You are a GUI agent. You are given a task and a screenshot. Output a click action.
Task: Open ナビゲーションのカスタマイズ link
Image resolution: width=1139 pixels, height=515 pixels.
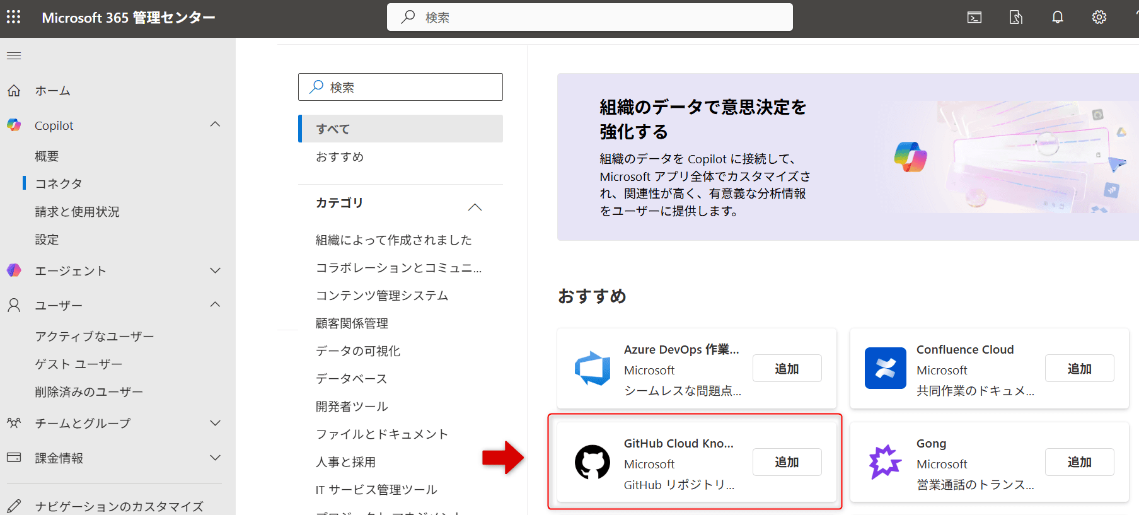[119, 506]
